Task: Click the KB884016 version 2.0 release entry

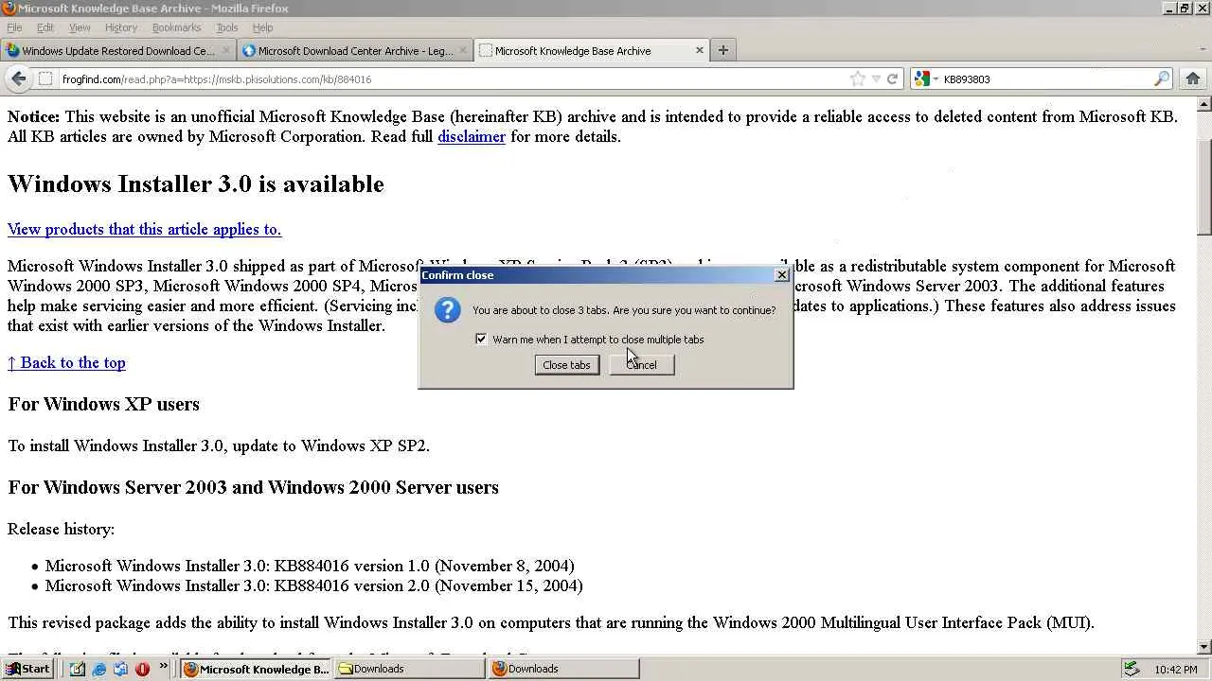Action: [x=314, y=585]
